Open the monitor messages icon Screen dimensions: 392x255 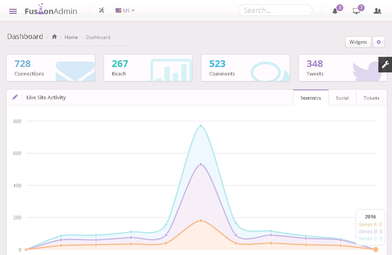(356, 11)
